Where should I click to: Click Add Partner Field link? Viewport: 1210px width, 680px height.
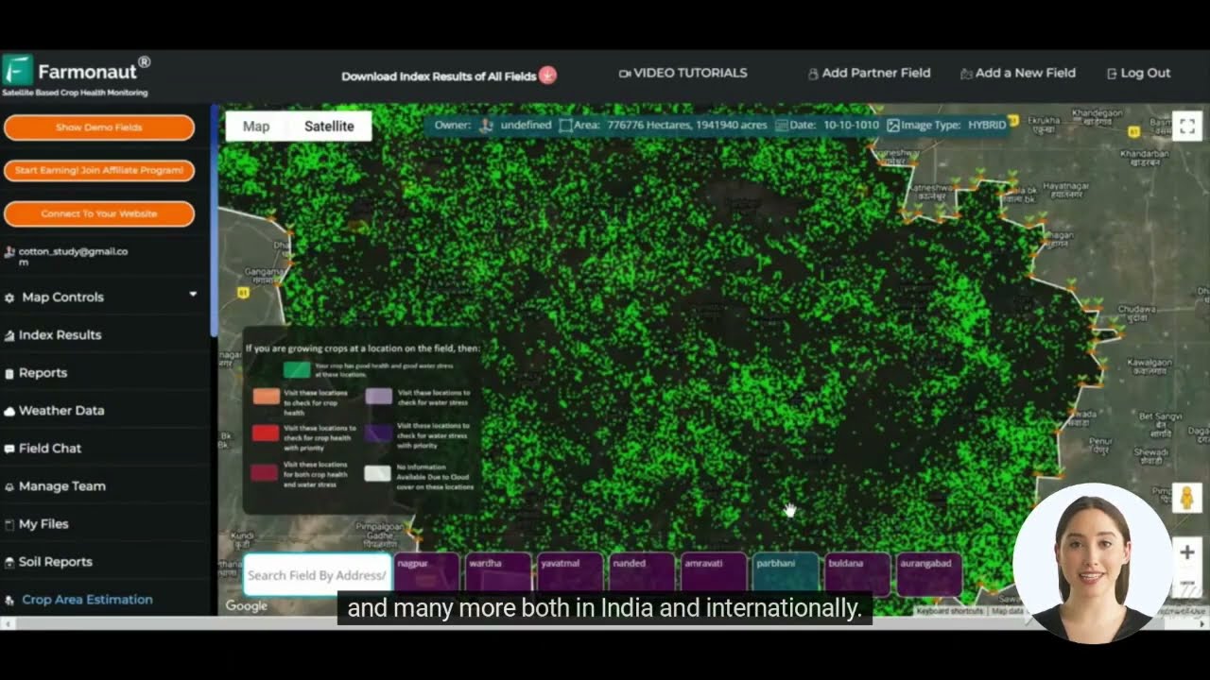(876, 73)
